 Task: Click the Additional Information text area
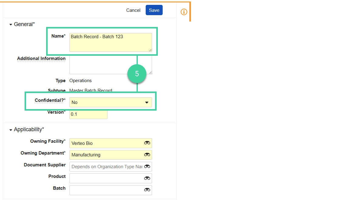click(x=111, y=65)
